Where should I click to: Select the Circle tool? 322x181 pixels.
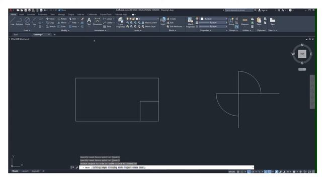[27, 21]
